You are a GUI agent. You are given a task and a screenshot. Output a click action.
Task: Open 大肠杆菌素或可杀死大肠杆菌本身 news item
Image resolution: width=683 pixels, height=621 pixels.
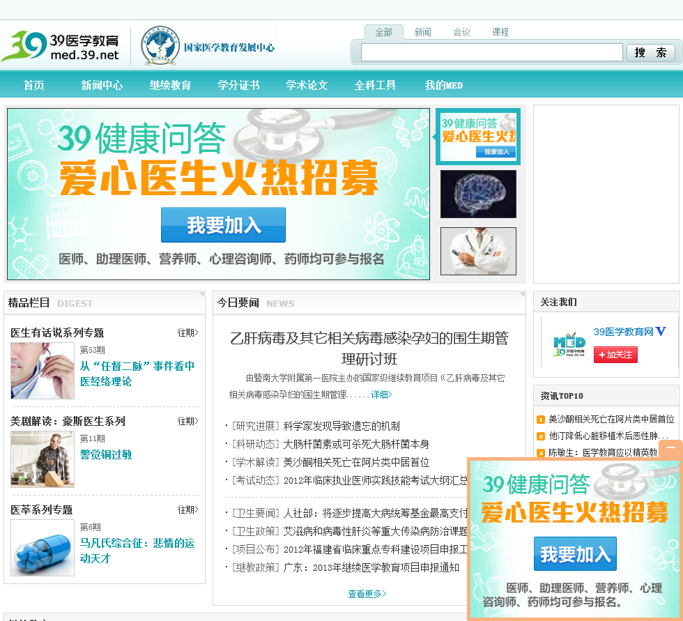click(356, 444)
